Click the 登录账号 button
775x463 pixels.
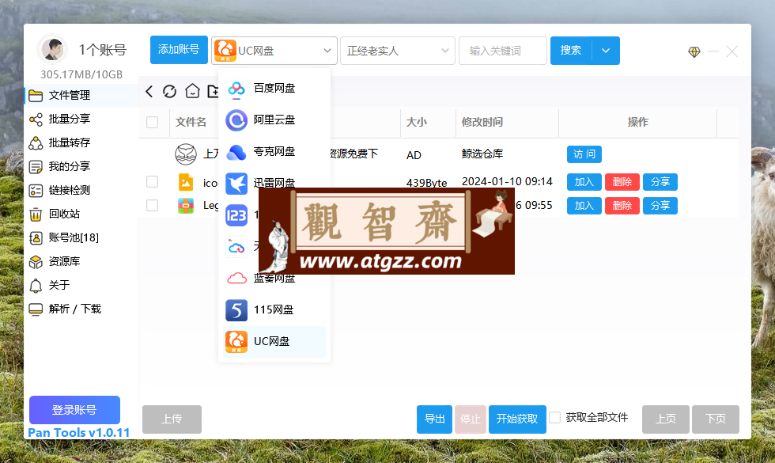tap(74, 410)
